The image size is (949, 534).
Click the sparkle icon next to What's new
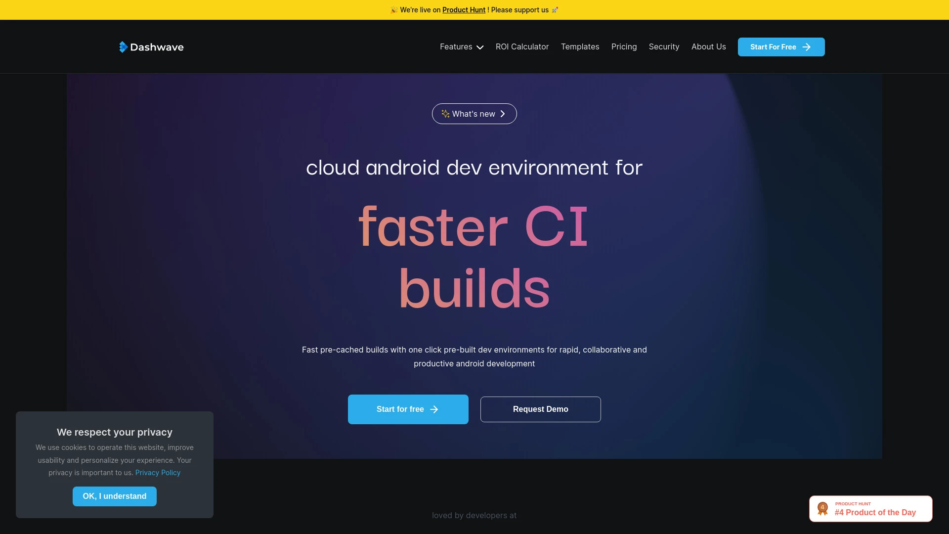pyautogui.click(x=446, y=113)
